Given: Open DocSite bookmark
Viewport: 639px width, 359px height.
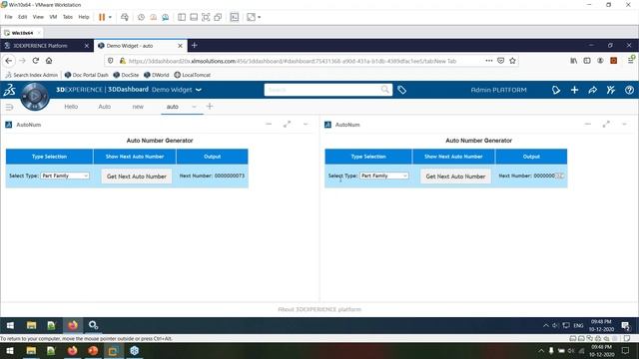Looking at the screenshot, I should pos(126,75).
